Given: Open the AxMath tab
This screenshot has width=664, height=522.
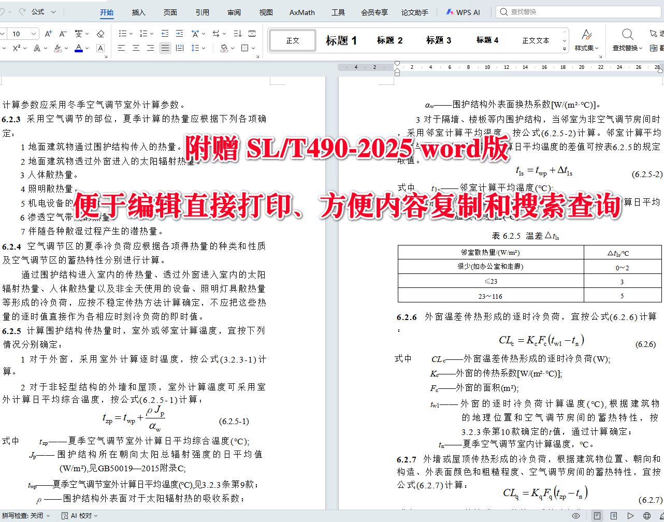Looking at the screenshot, I should click(x=302, y=12).
